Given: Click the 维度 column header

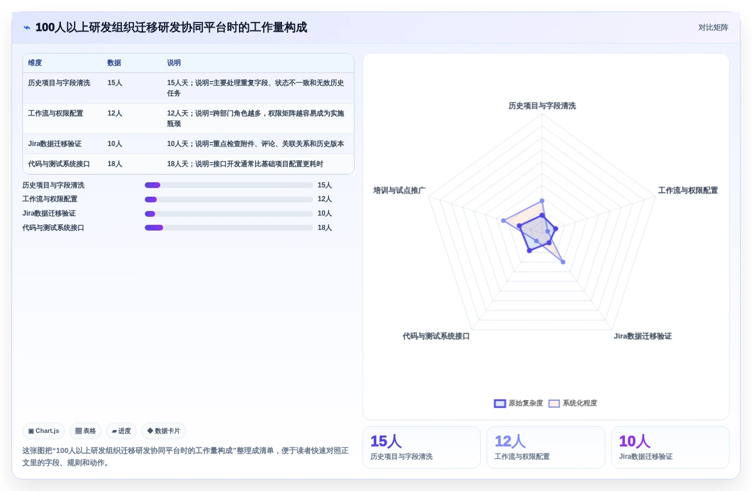Looking at the screenshot, I should pyautogui.click(x=35, y=63).
